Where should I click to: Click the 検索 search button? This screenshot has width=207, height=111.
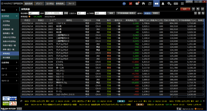pos(111,13)
